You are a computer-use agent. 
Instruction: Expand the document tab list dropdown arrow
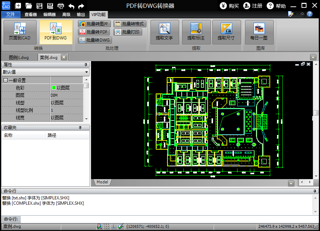[x=313, y=57]
